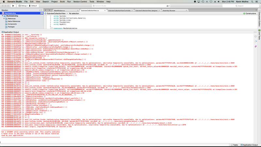The height and width of the screenshot is (147, 261).
Task: Click the volume icon in the menu bar
Action: 219,2
